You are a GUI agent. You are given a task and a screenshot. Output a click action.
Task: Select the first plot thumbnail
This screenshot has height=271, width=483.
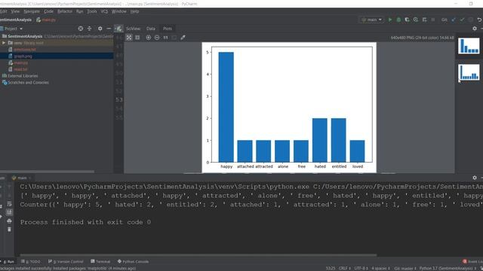coord(469,46)
